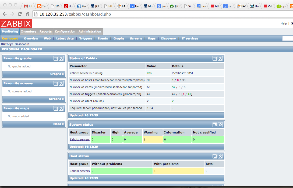Click the Warning count cell showing 1
The width and height of the screenshot is (293, 188).
153,139
